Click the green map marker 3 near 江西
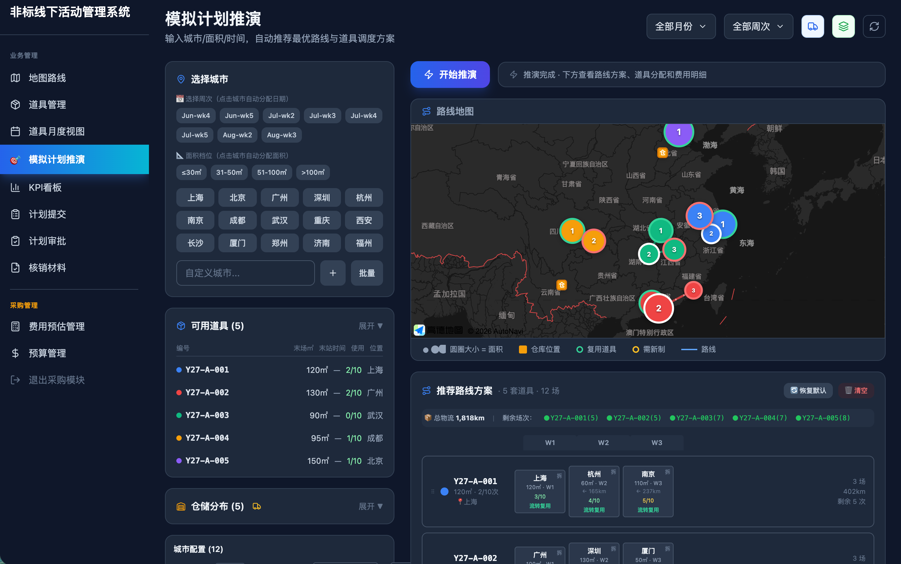The image size is (901, 564). 674,250
